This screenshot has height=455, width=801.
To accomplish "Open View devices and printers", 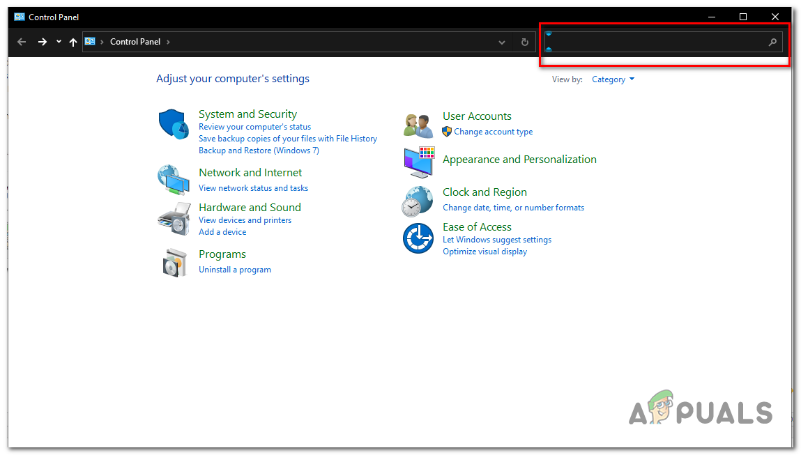I will tap(245, 219).
